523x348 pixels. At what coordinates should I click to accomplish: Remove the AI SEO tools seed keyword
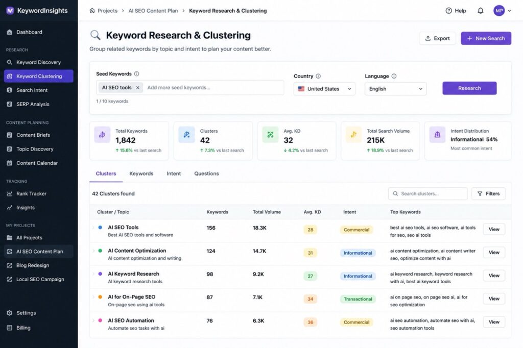[x=138, y=88]
